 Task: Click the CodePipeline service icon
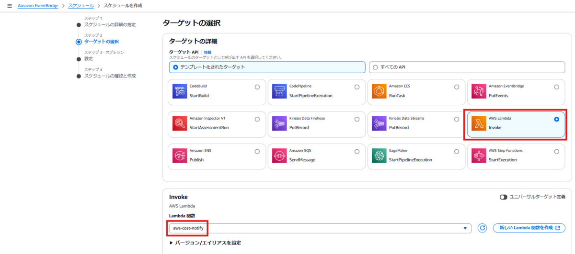280,91
